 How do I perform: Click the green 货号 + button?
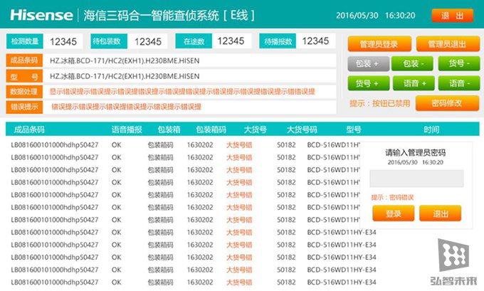pyautogui.click(x=368, y=83)
